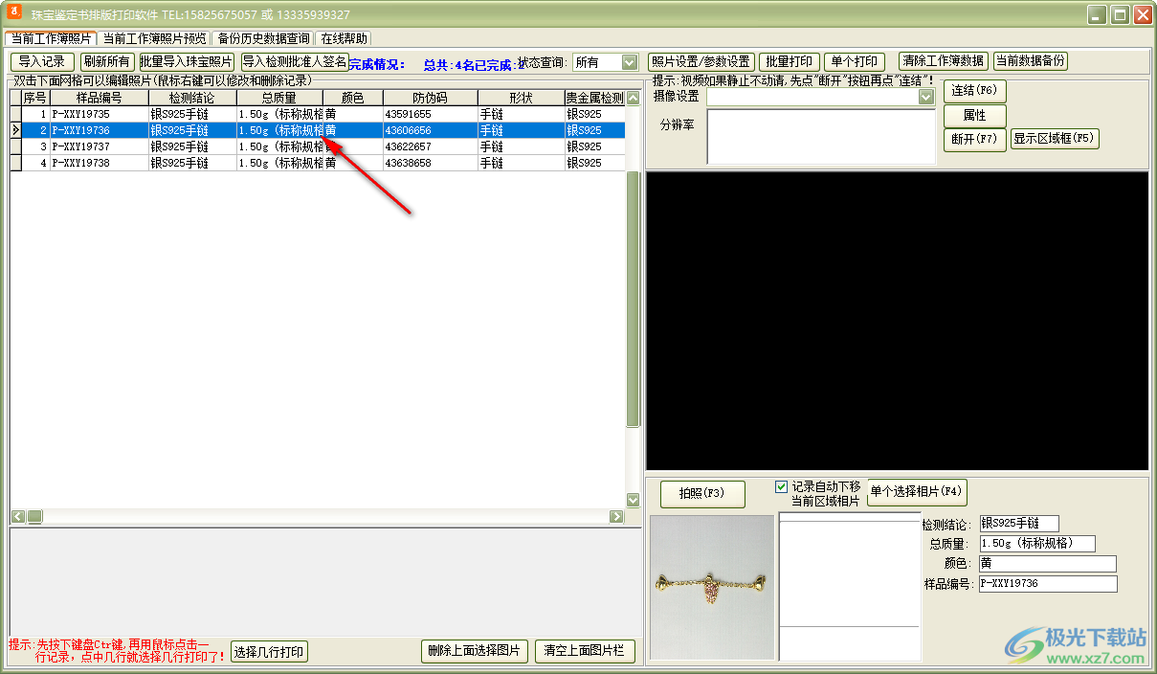This screenshot has width=1157, height=674.
Task: Toggle 记录自动下移 checkbox
Action: 782,486
